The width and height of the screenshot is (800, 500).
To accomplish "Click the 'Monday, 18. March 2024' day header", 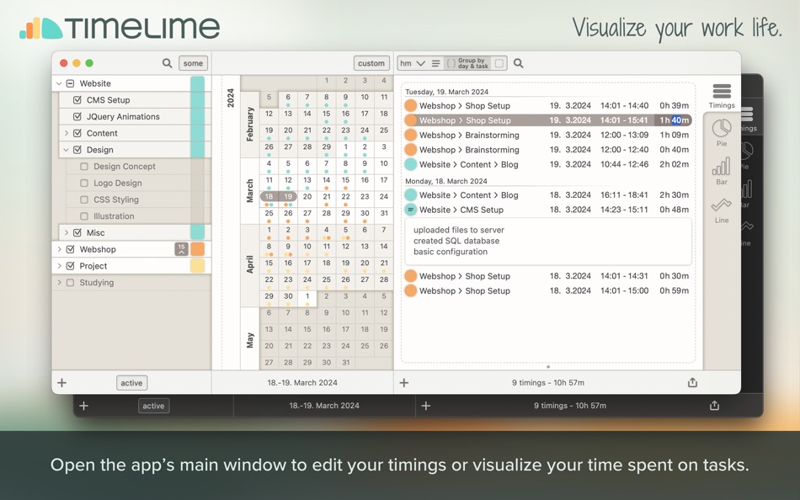I will pos(446,181).
